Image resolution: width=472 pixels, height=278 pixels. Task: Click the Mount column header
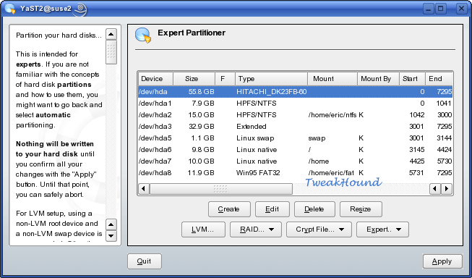coord(332,79)
